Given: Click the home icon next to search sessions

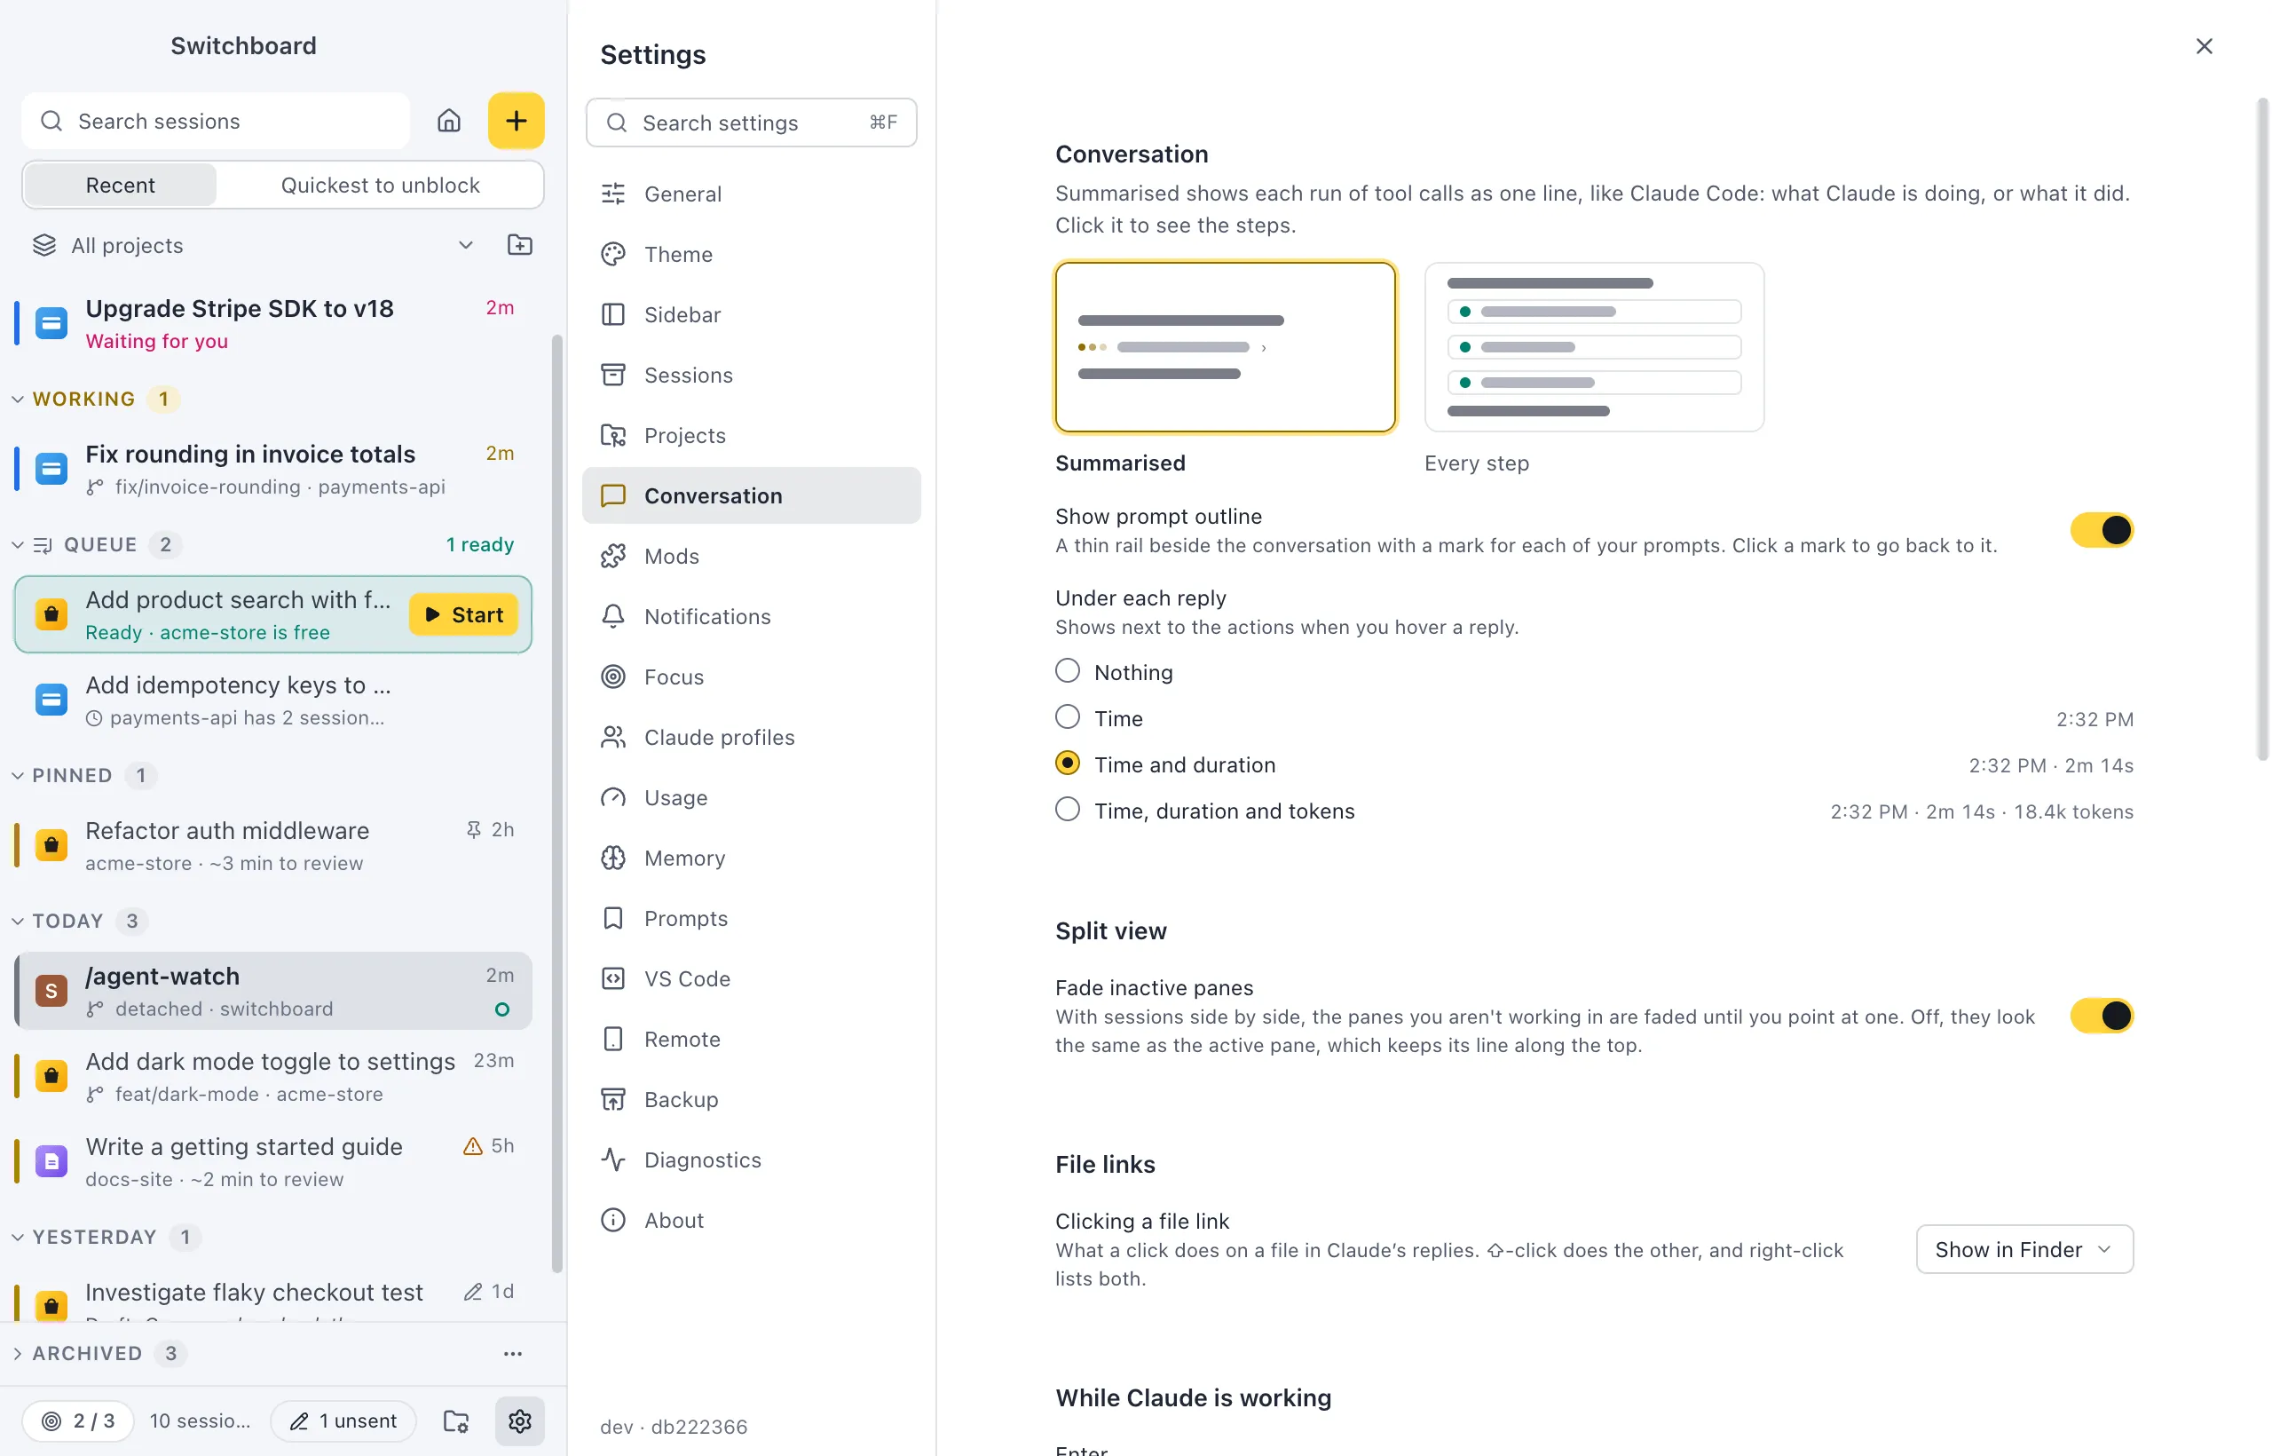Looking at the screenshot, I should (449, 121).
